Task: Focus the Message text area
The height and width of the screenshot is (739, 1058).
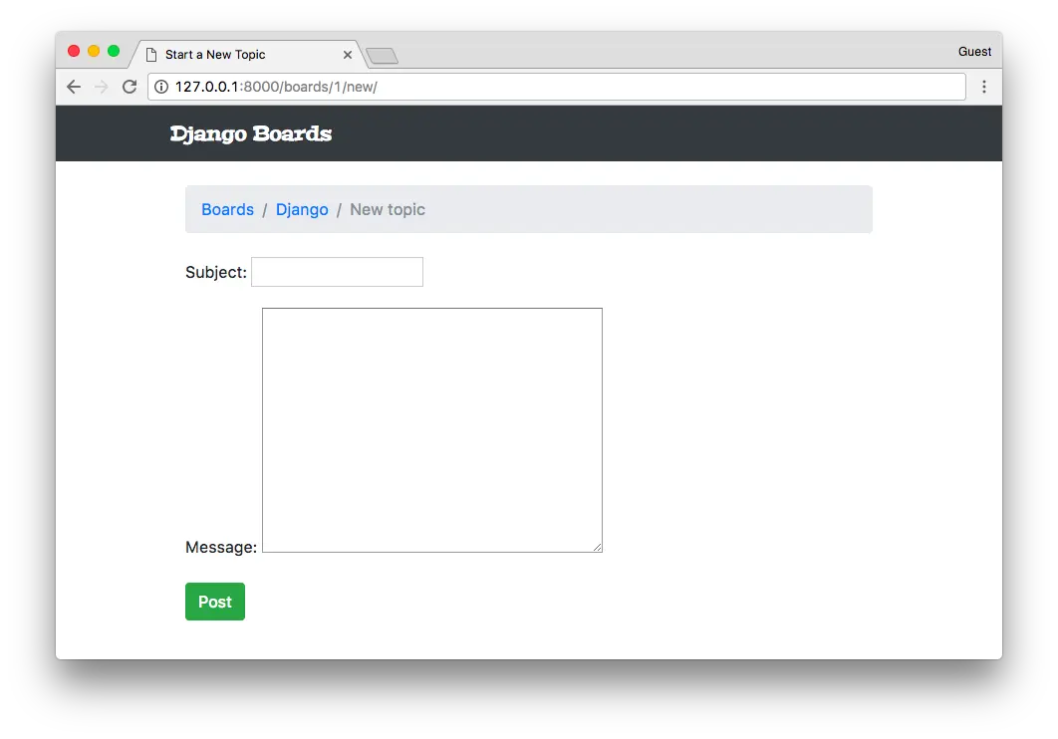Action: tap(431, 430)
